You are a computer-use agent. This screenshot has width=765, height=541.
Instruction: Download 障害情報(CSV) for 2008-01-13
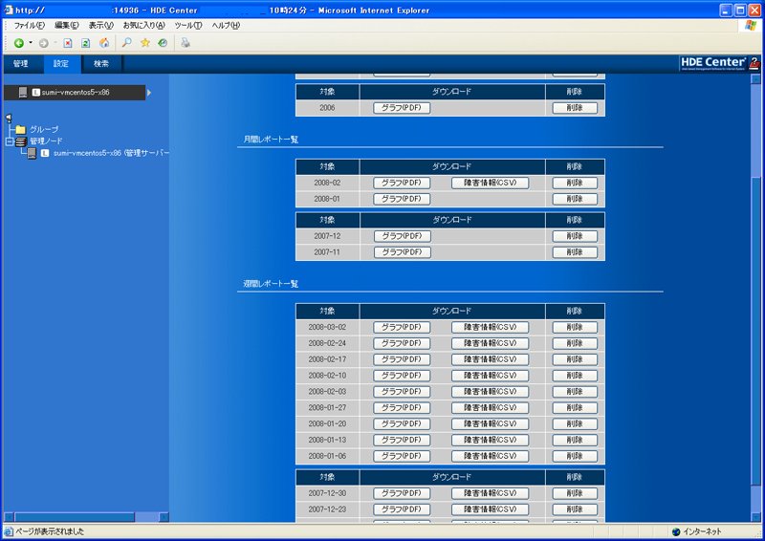click(x=490, y=440)
